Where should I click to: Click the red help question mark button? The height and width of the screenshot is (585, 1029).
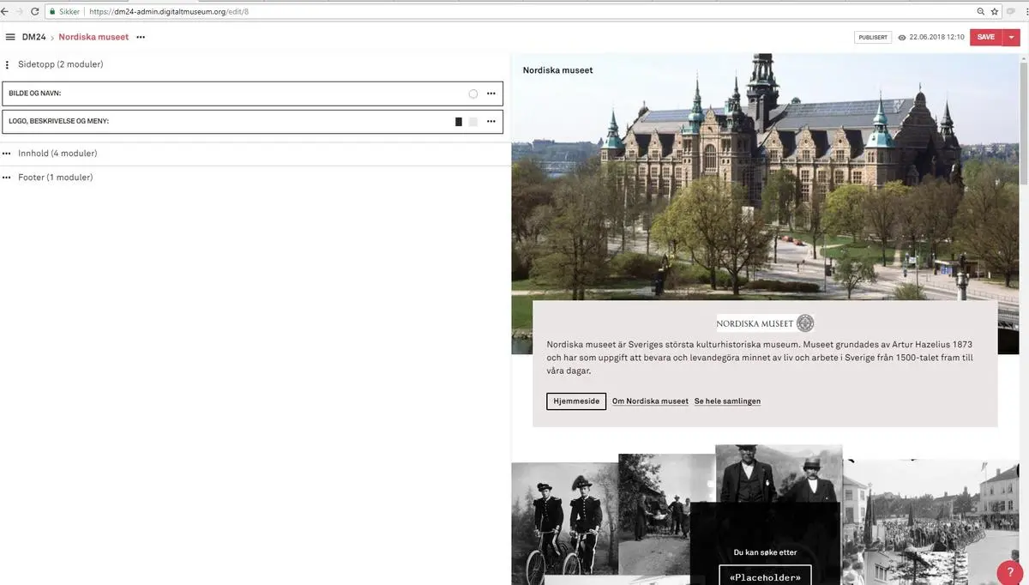click(1010, 572)
